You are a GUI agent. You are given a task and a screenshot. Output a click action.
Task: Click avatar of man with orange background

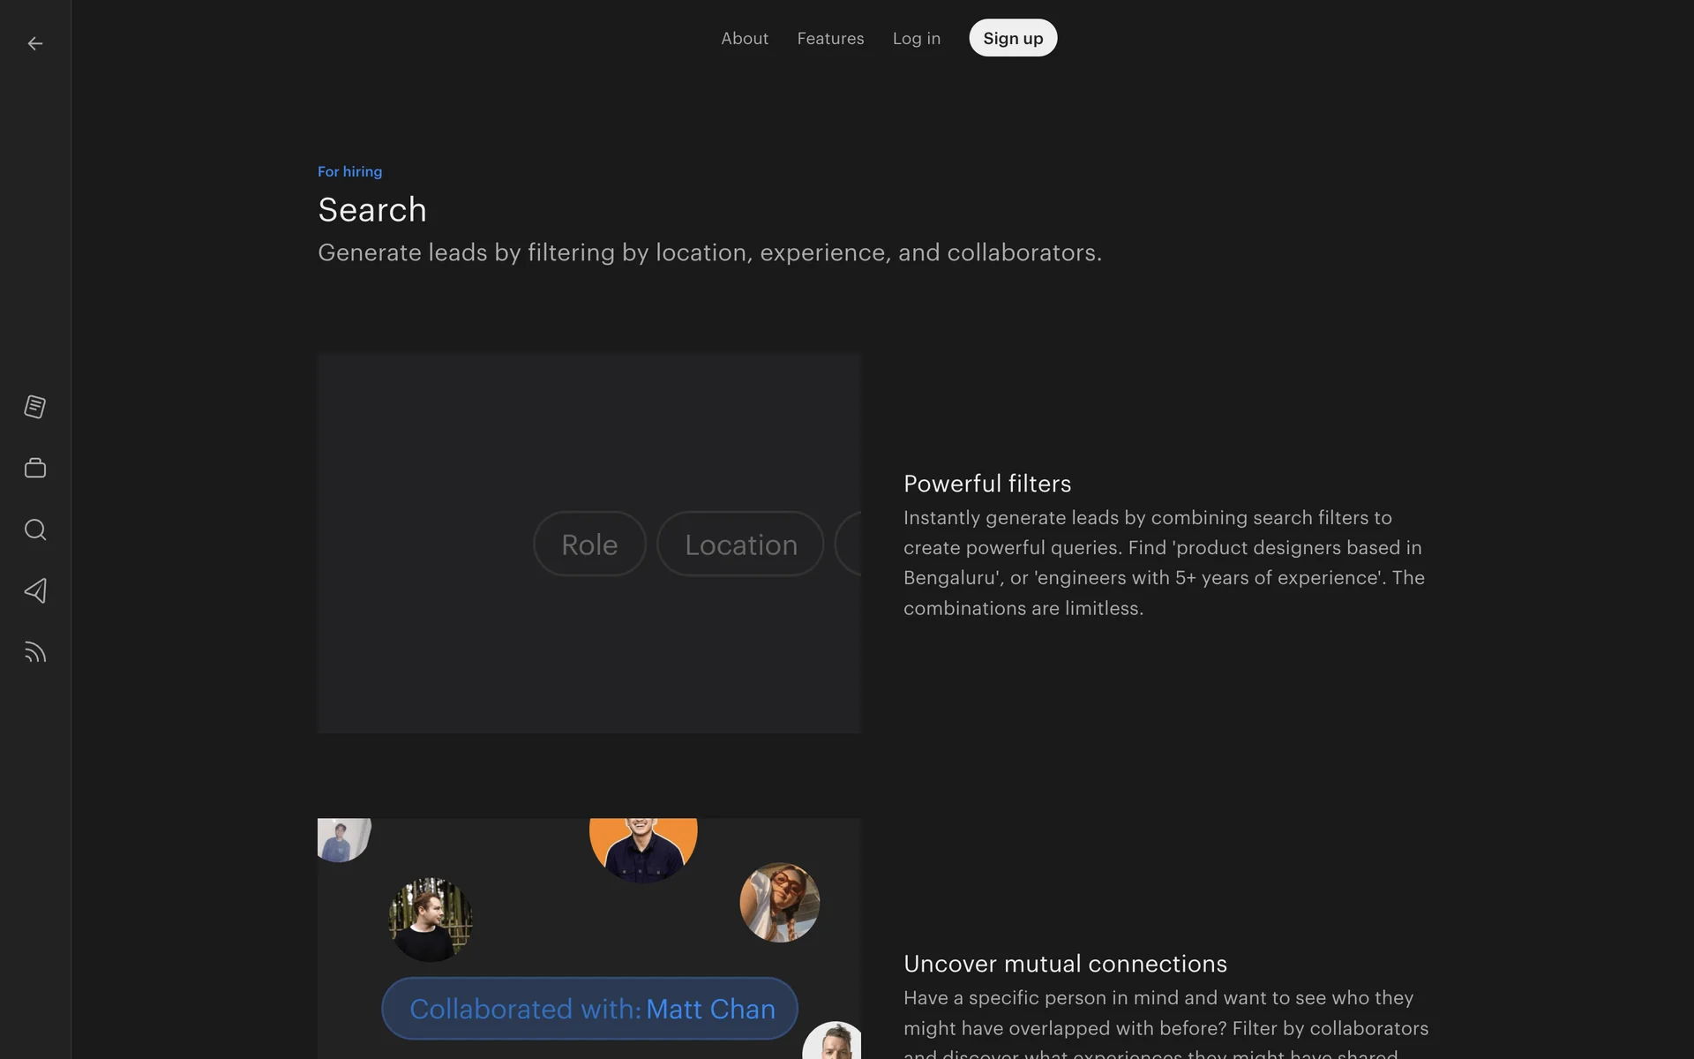(x=643, y=847)
